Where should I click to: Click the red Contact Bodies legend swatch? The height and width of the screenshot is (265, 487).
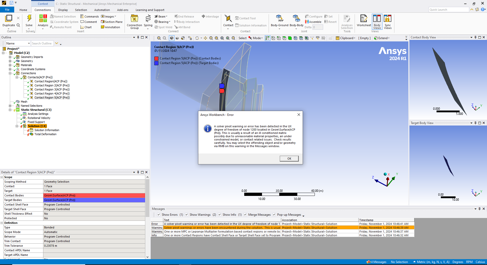156,58
